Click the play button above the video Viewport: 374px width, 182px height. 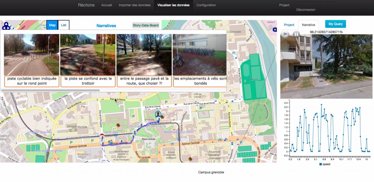point(285,34)
